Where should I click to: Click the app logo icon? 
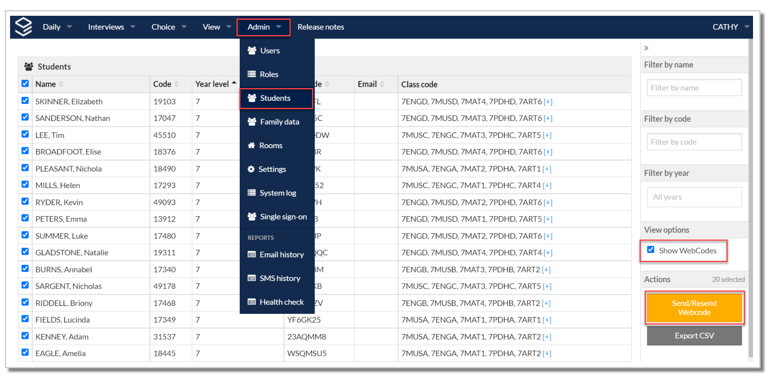pyautogui.click(x=24, y=27)
